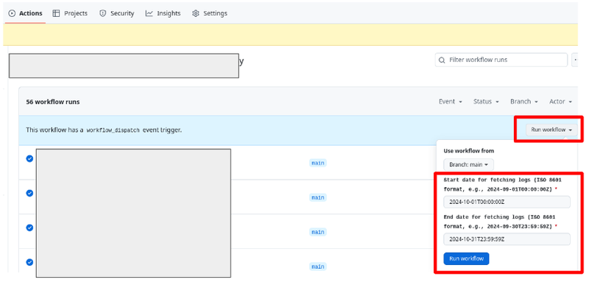The height and width of the screenshot is (296, 589).
Task: Click the '56 workflow runs' heading
Action: click(x=52, y=102)
